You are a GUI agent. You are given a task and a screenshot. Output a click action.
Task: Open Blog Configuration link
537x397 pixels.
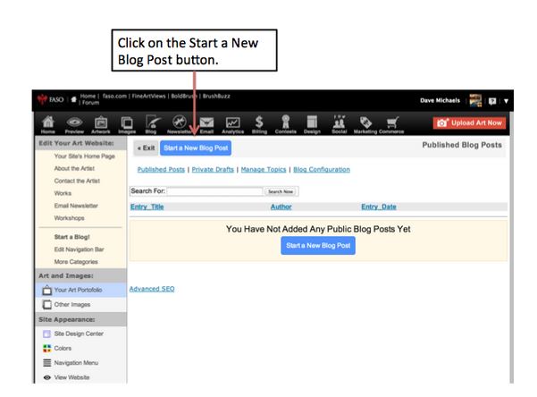[x=322, y=169]
